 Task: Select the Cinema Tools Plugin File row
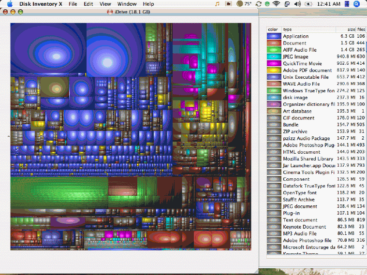pyautogui.click(x=316, y=172)
